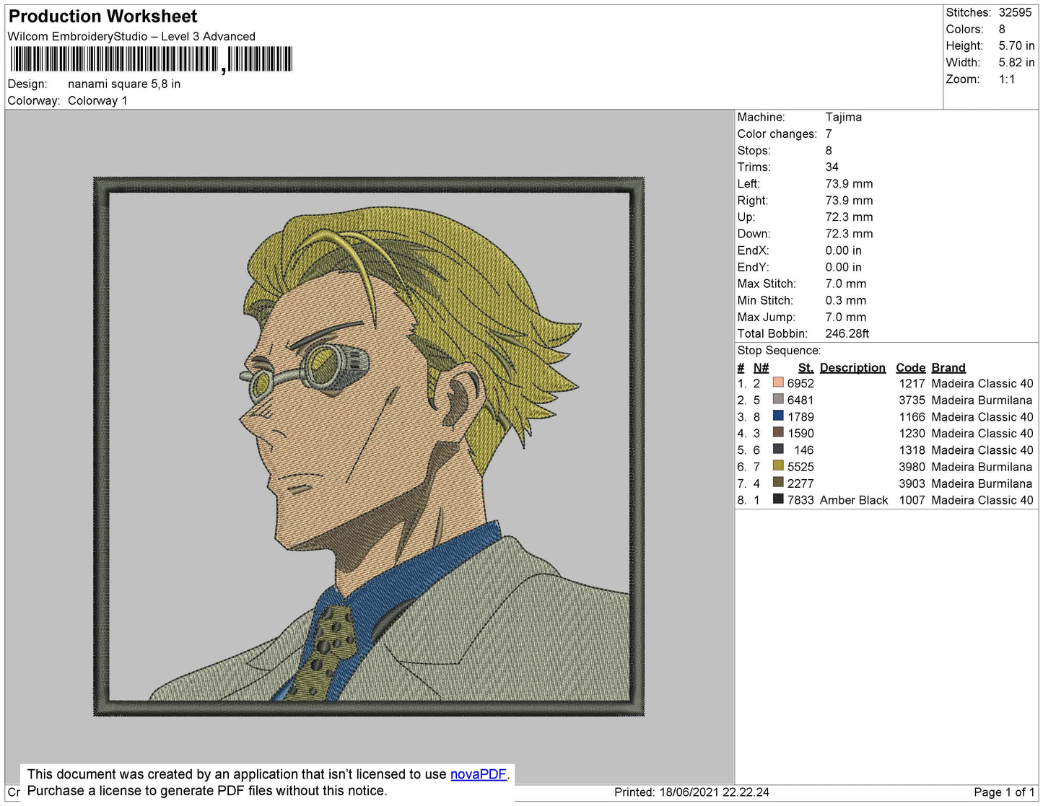Click the Page 1 of 1 footer text
This screenshot has width=1043, height=806.
(1004, 792)
